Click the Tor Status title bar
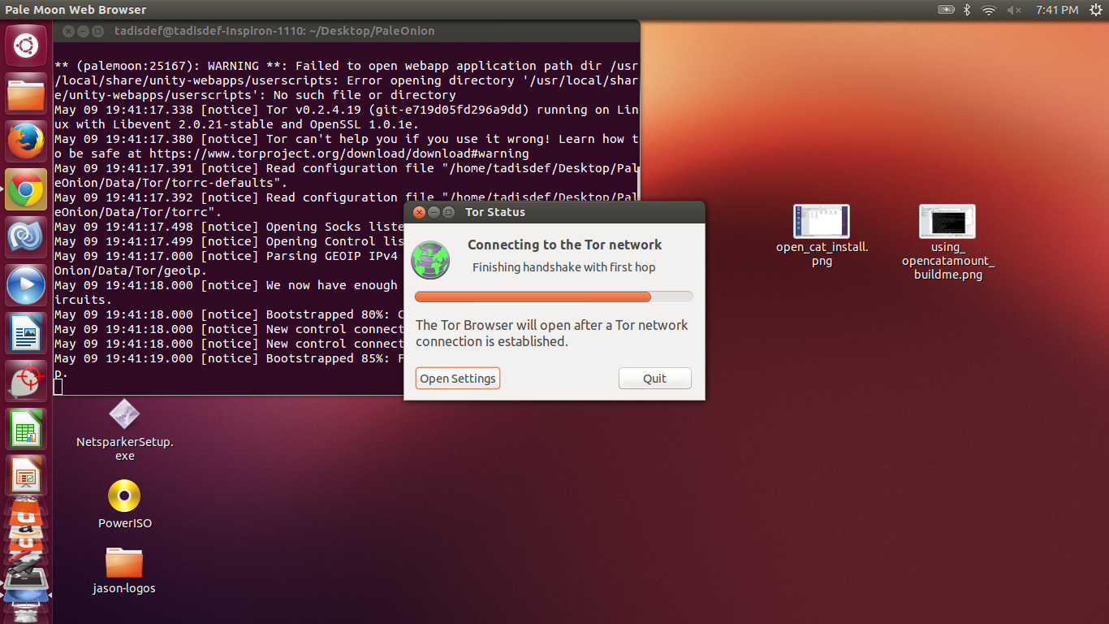 [x=554, y=212]
